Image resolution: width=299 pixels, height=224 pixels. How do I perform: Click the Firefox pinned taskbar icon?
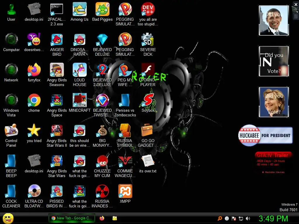102,218
